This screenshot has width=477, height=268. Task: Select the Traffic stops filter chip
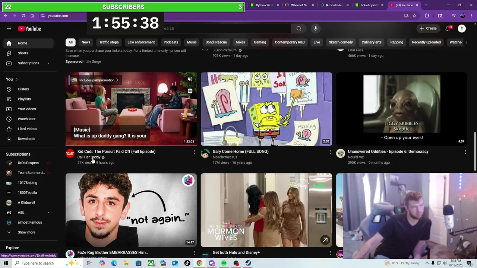click(109, 42)
